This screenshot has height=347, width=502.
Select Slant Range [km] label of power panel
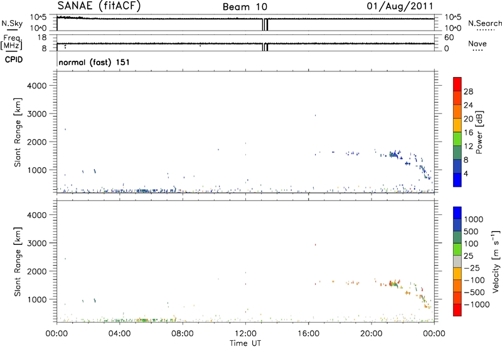pos(18,132)
